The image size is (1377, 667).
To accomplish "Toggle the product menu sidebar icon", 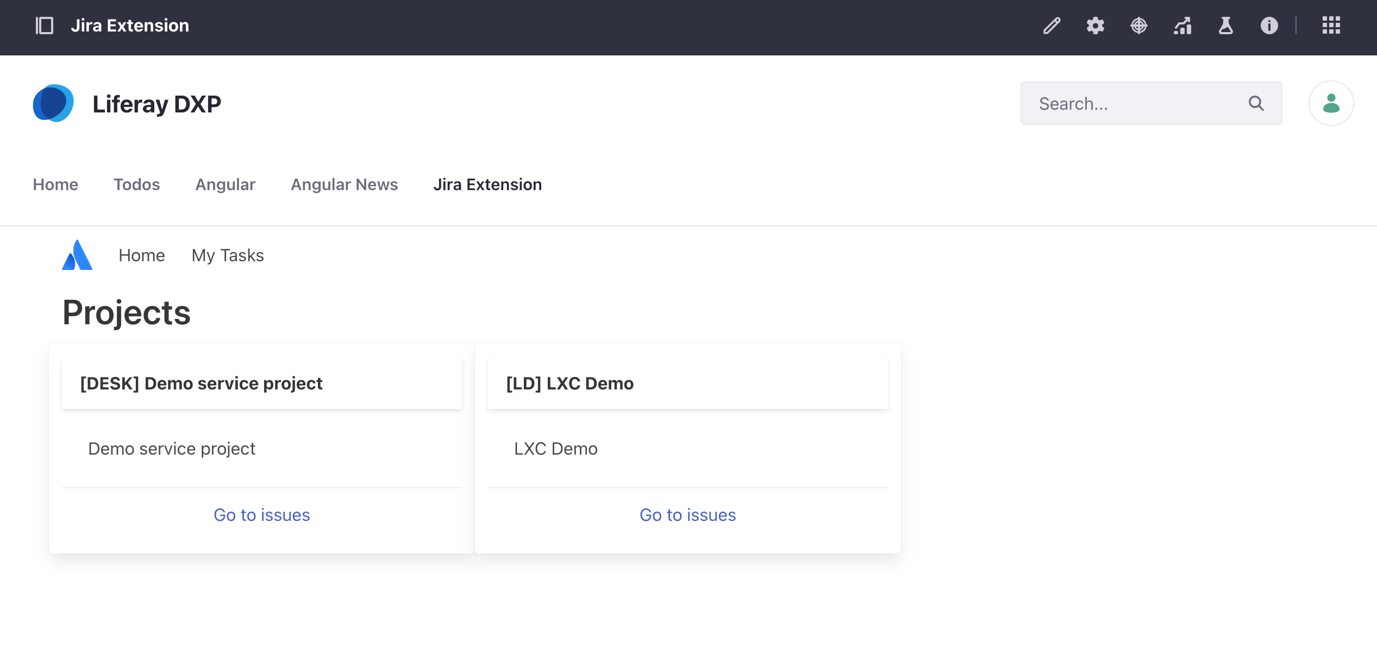I will [x=45, y=26].
